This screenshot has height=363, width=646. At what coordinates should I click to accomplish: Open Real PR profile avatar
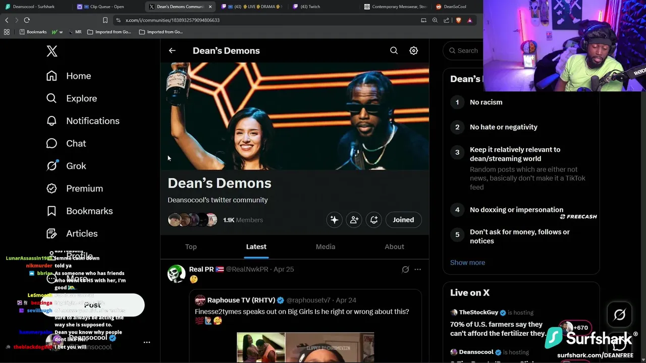click(x=177, y=274)
